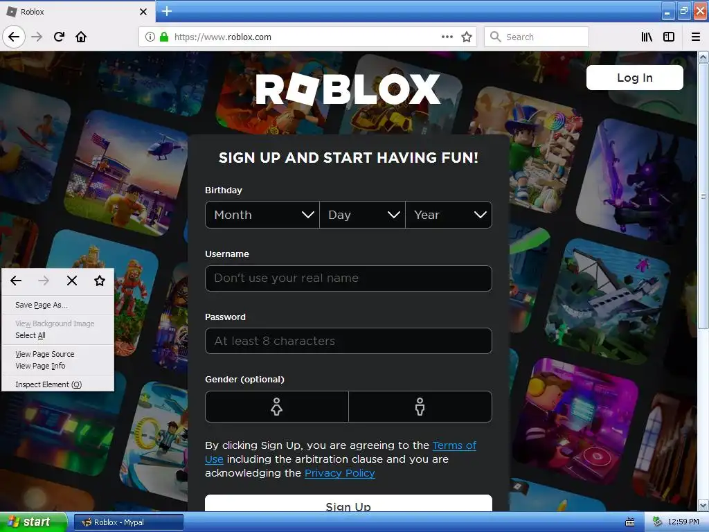Click the toolbar Forward arrow

37,37
